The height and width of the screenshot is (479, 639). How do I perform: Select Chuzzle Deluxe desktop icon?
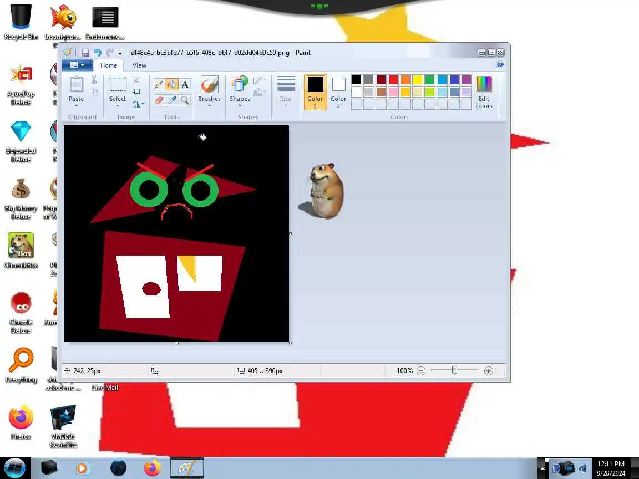coord(21,312)
